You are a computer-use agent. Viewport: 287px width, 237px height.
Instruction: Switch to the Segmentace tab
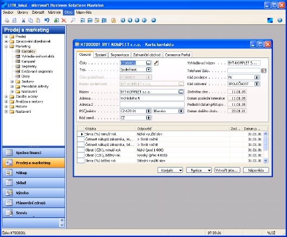pos(120,55)
